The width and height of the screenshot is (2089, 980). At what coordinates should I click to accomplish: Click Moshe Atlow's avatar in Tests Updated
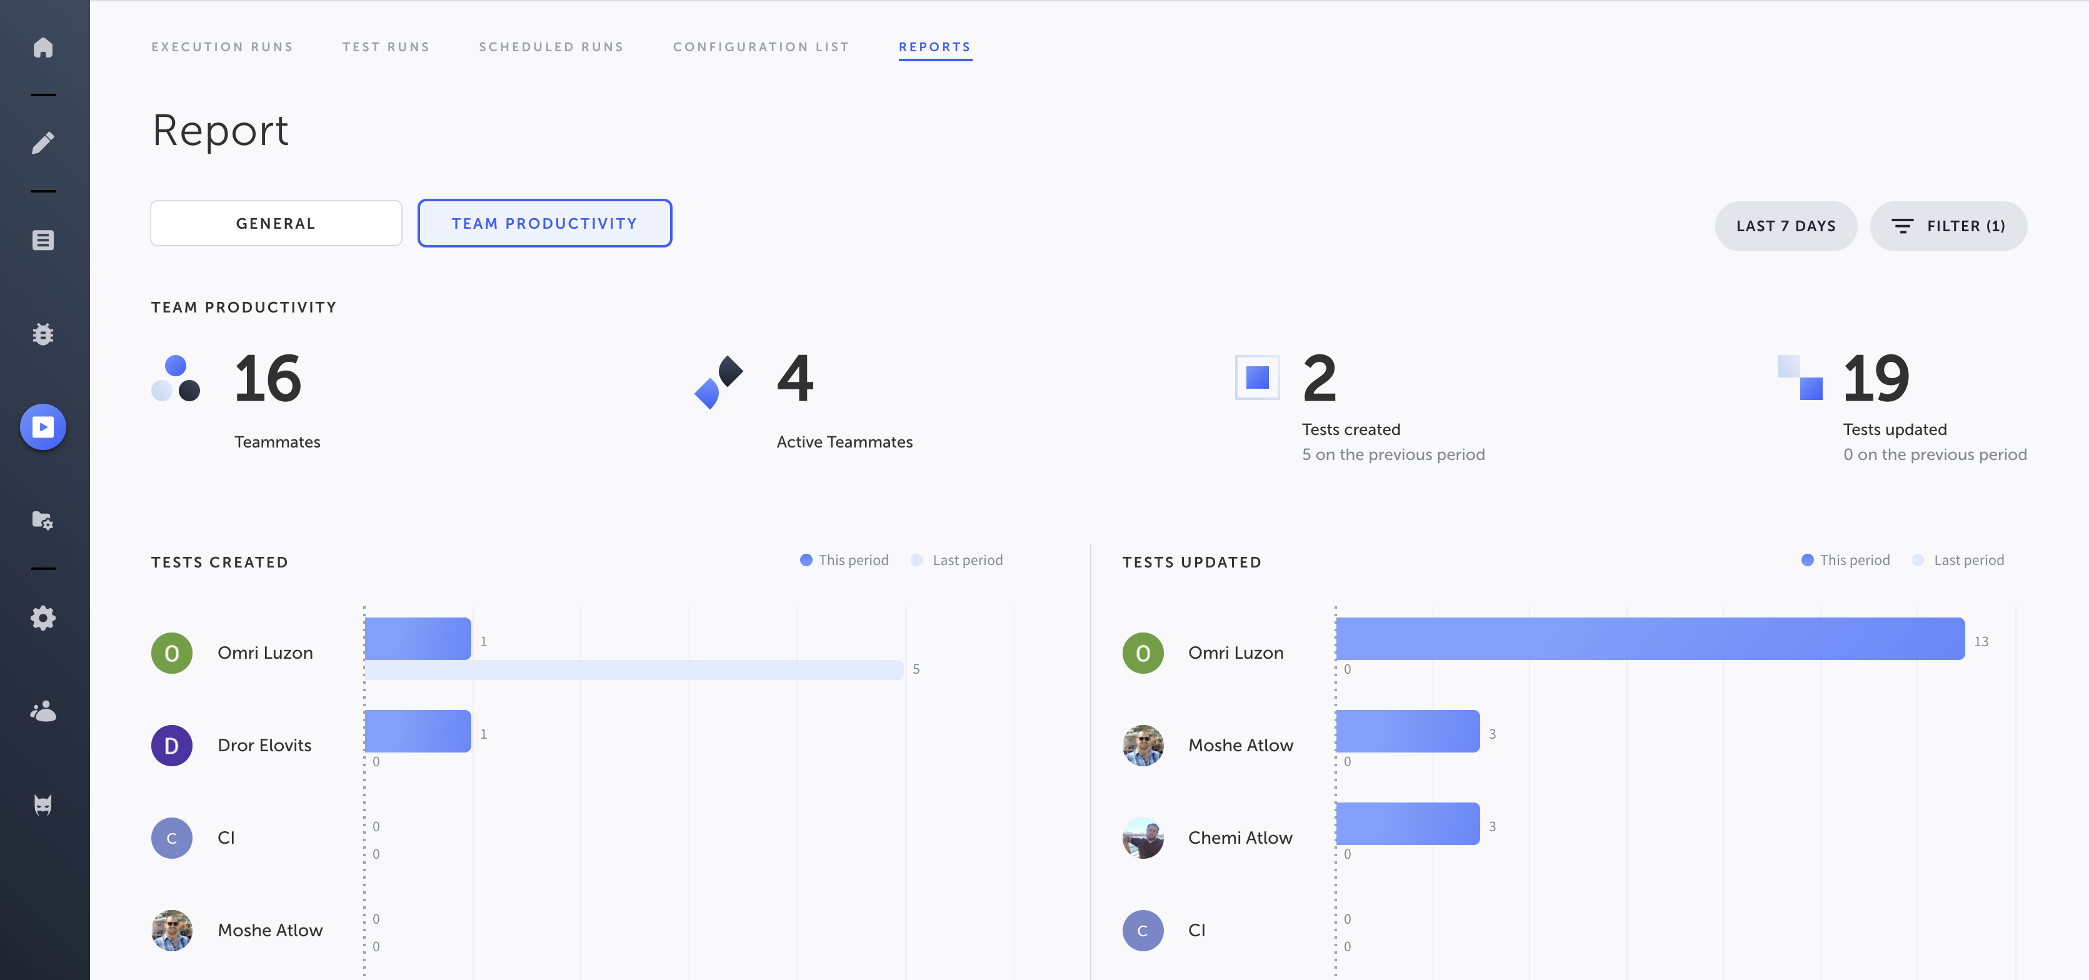tap(1143, 746)
